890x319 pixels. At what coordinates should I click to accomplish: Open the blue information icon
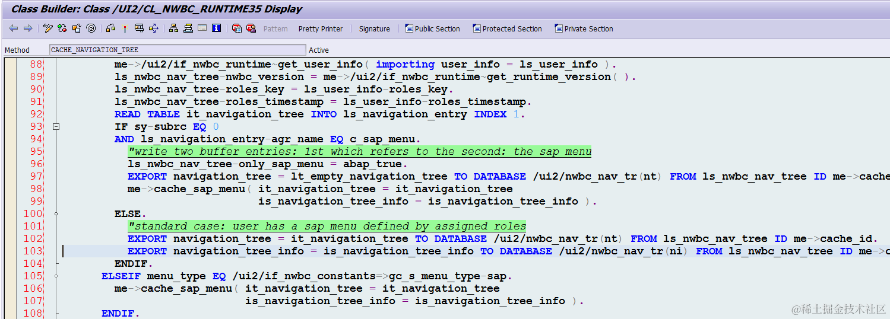point(217,28)
